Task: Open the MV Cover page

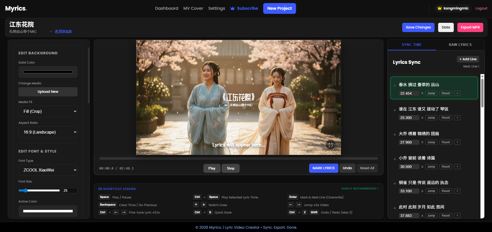Action: pyautogui.click(x=193, y=8)
